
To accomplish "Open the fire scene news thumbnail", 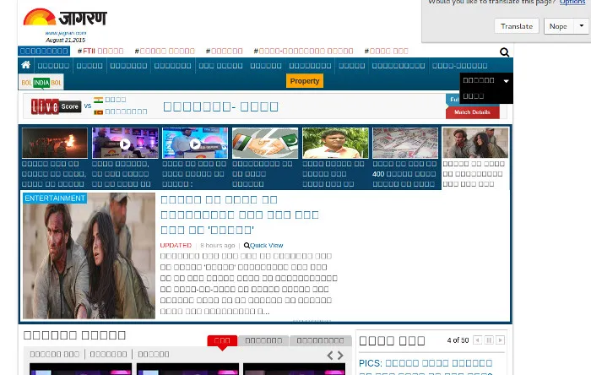I will click(x=55, y=143).
